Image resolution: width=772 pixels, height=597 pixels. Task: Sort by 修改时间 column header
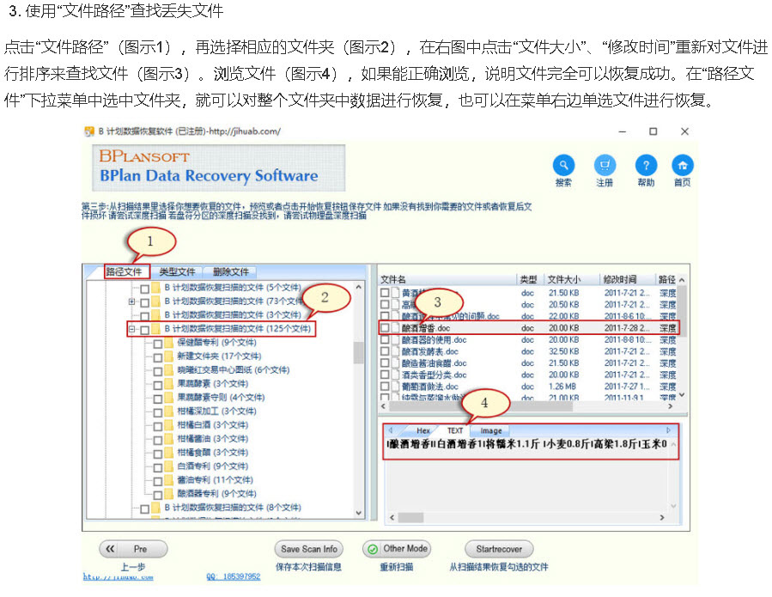620,280
